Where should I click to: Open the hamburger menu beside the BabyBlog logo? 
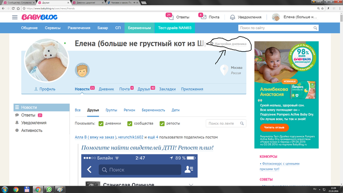pos(15,17)
